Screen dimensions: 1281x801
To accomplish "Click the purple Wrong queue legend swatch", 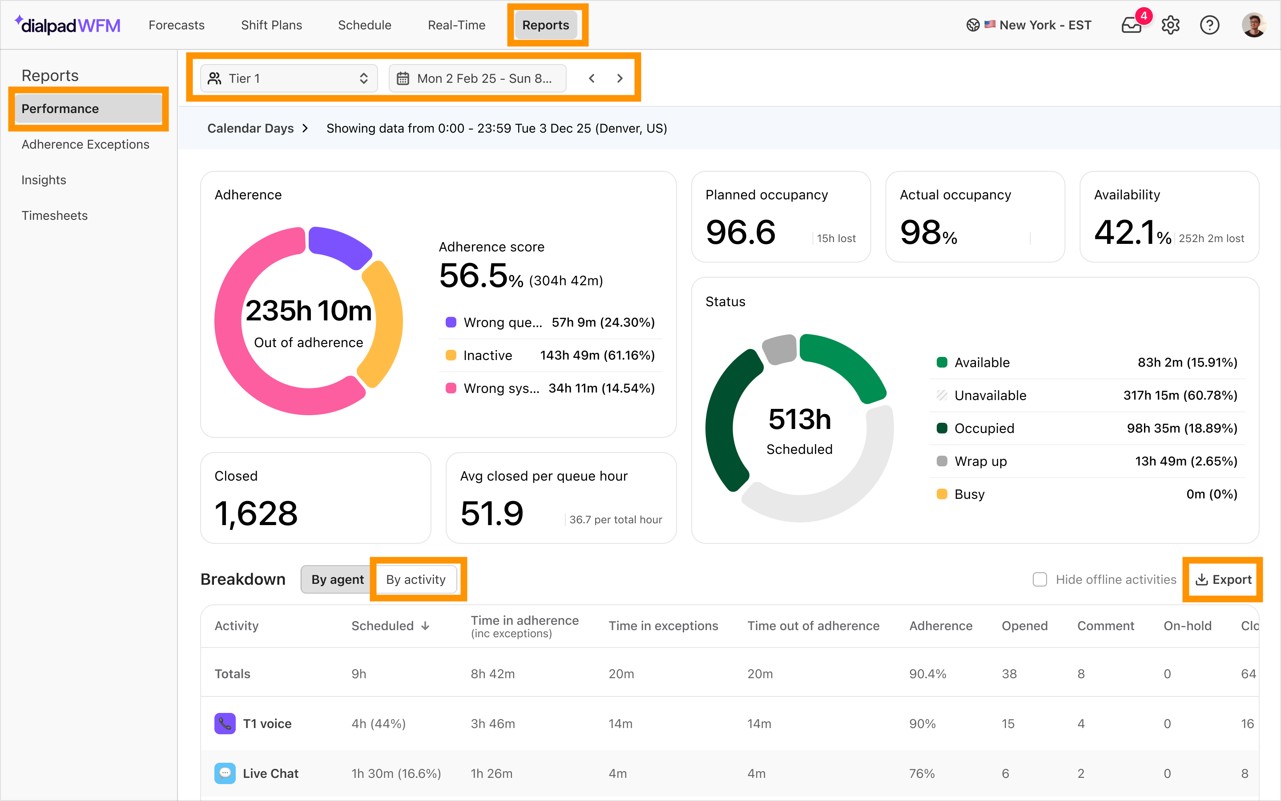I will [x=451, y=322].
